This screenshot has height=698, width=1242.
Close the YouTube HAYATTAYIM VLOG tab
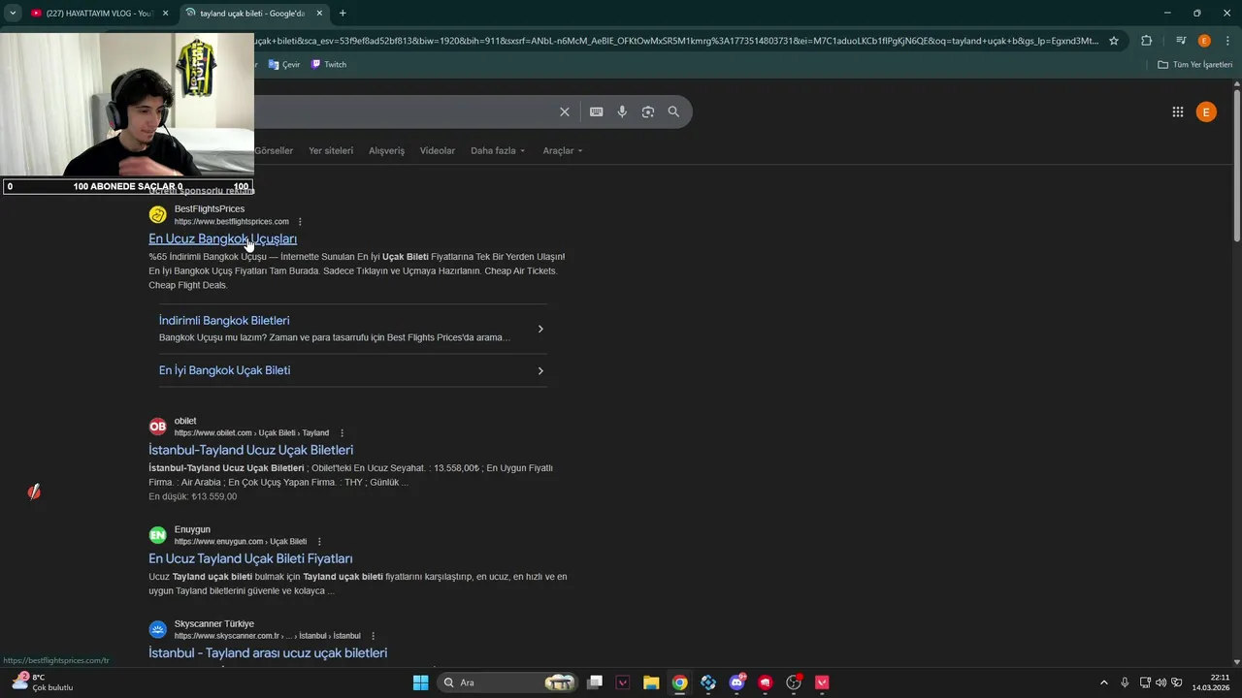click(x=165, y=14)
